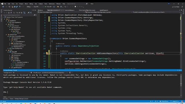185x104 pixels.
Task: Collapse the DependencyInjection class code block
Action: tap(50, 46)
